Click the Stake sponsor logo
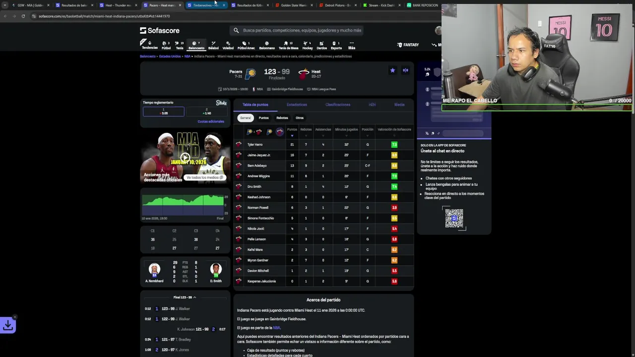Screen dimensions: 635x357 coord(221,103)
